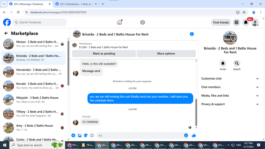265x149 pixels.
Task: Search in conversation magnifier icon
Action: pyautogui.click(x=237, y=63)
